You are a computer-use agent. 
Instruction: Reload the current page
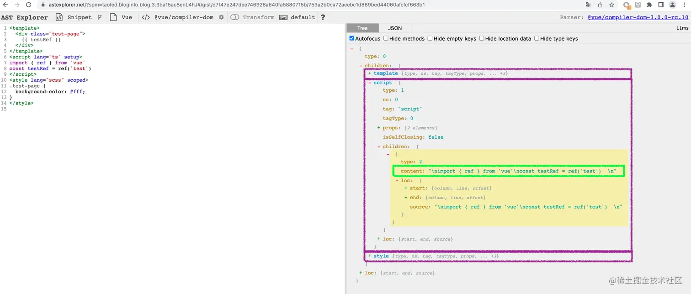coord(29,5)
